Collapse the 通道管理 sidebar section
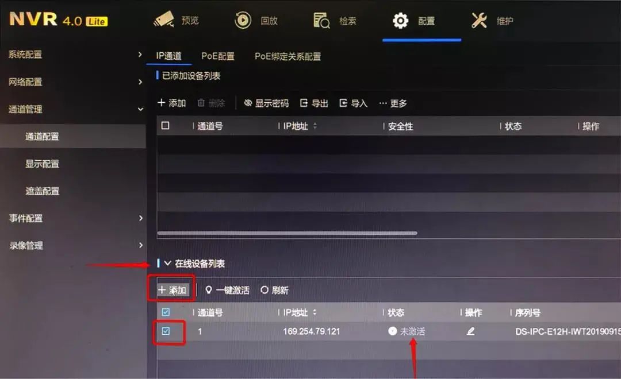The height and width of the screenshot is (379, 621). [140, 109]
